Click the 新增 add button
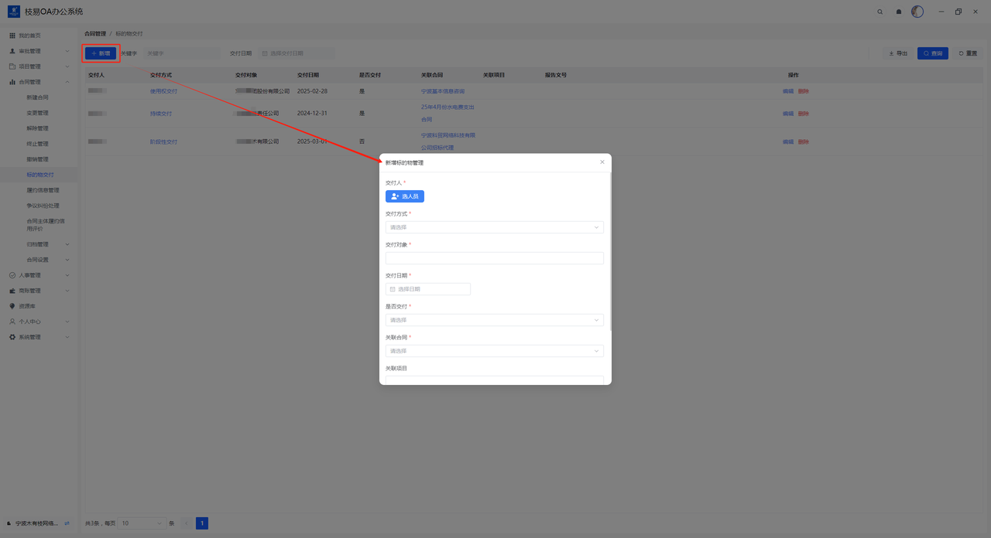 [101, 53]
